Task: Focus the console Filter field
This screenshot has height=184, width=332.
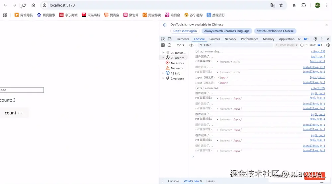Action: (235, 45)
